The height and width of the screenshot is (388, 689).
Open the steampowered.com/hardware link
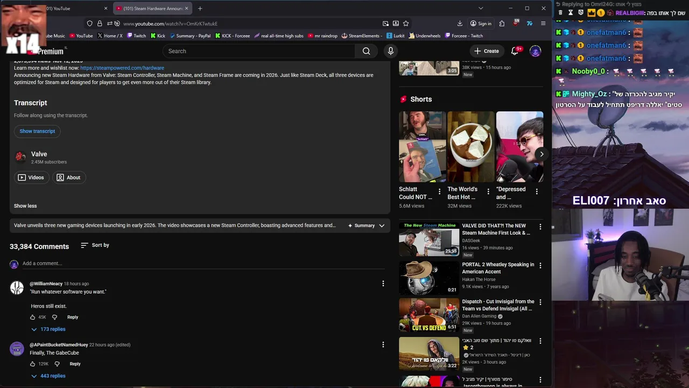point(122,68)
